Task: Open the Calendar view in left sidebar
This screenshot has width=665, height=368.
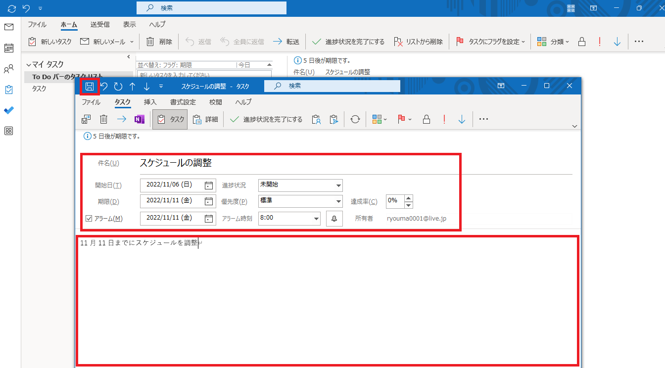Action: [x=9, y=48]
